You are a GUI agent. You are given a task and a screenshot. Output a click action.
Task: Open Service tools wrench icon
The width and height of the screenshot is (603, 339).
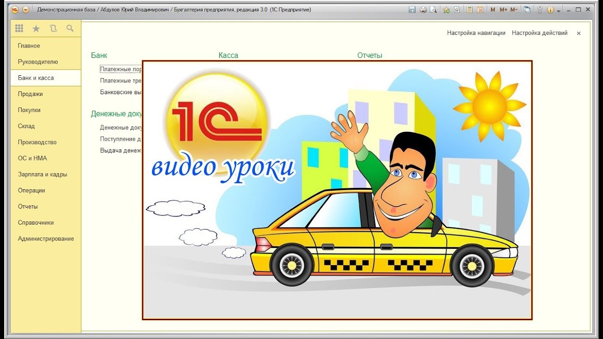540,9
